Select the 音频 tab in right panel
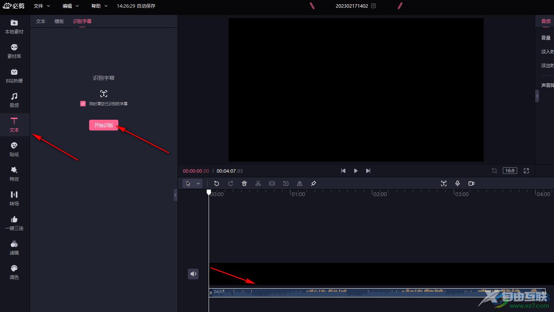The image size is (554, 312). [546, 21]
